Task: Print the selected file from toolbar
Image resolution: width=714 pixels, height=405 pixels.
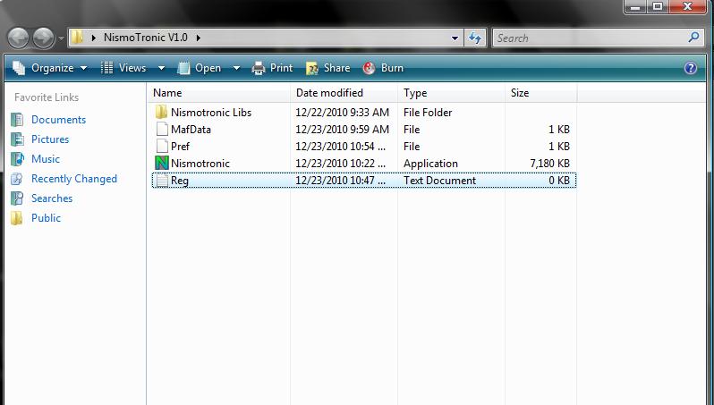Action: 272,68
